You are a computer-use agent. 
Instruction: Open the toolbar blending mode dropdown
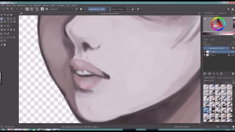click(x=61, y=9)
